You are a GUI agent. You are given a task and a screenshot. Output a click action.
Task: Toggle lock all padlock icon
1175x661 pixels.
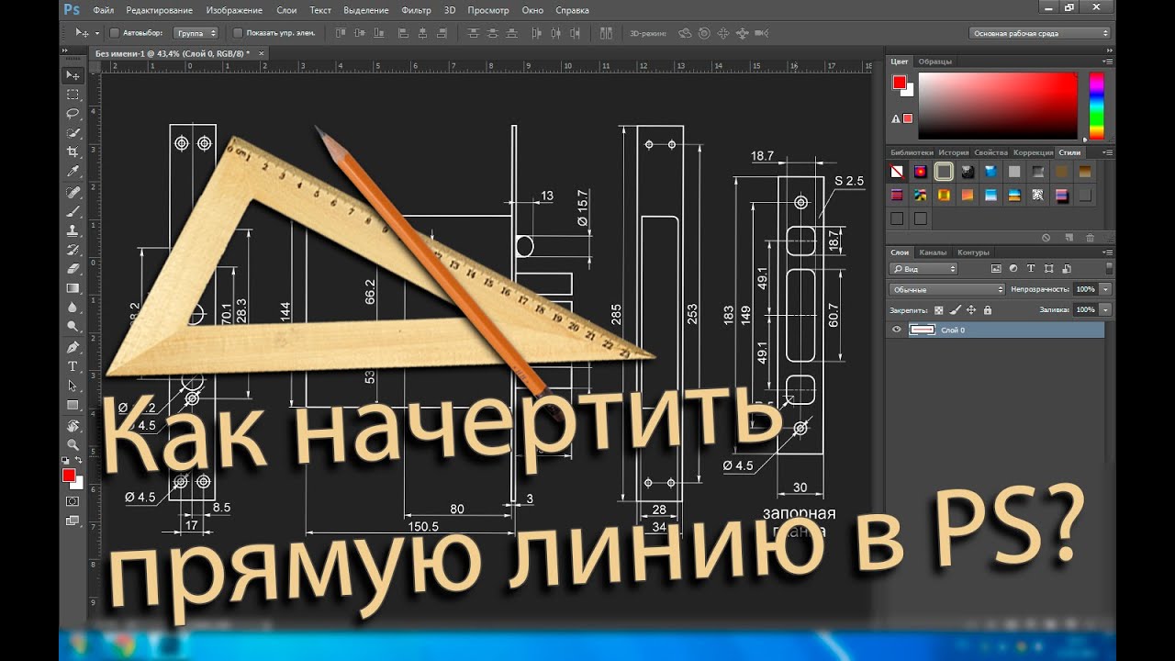(986, 310)
